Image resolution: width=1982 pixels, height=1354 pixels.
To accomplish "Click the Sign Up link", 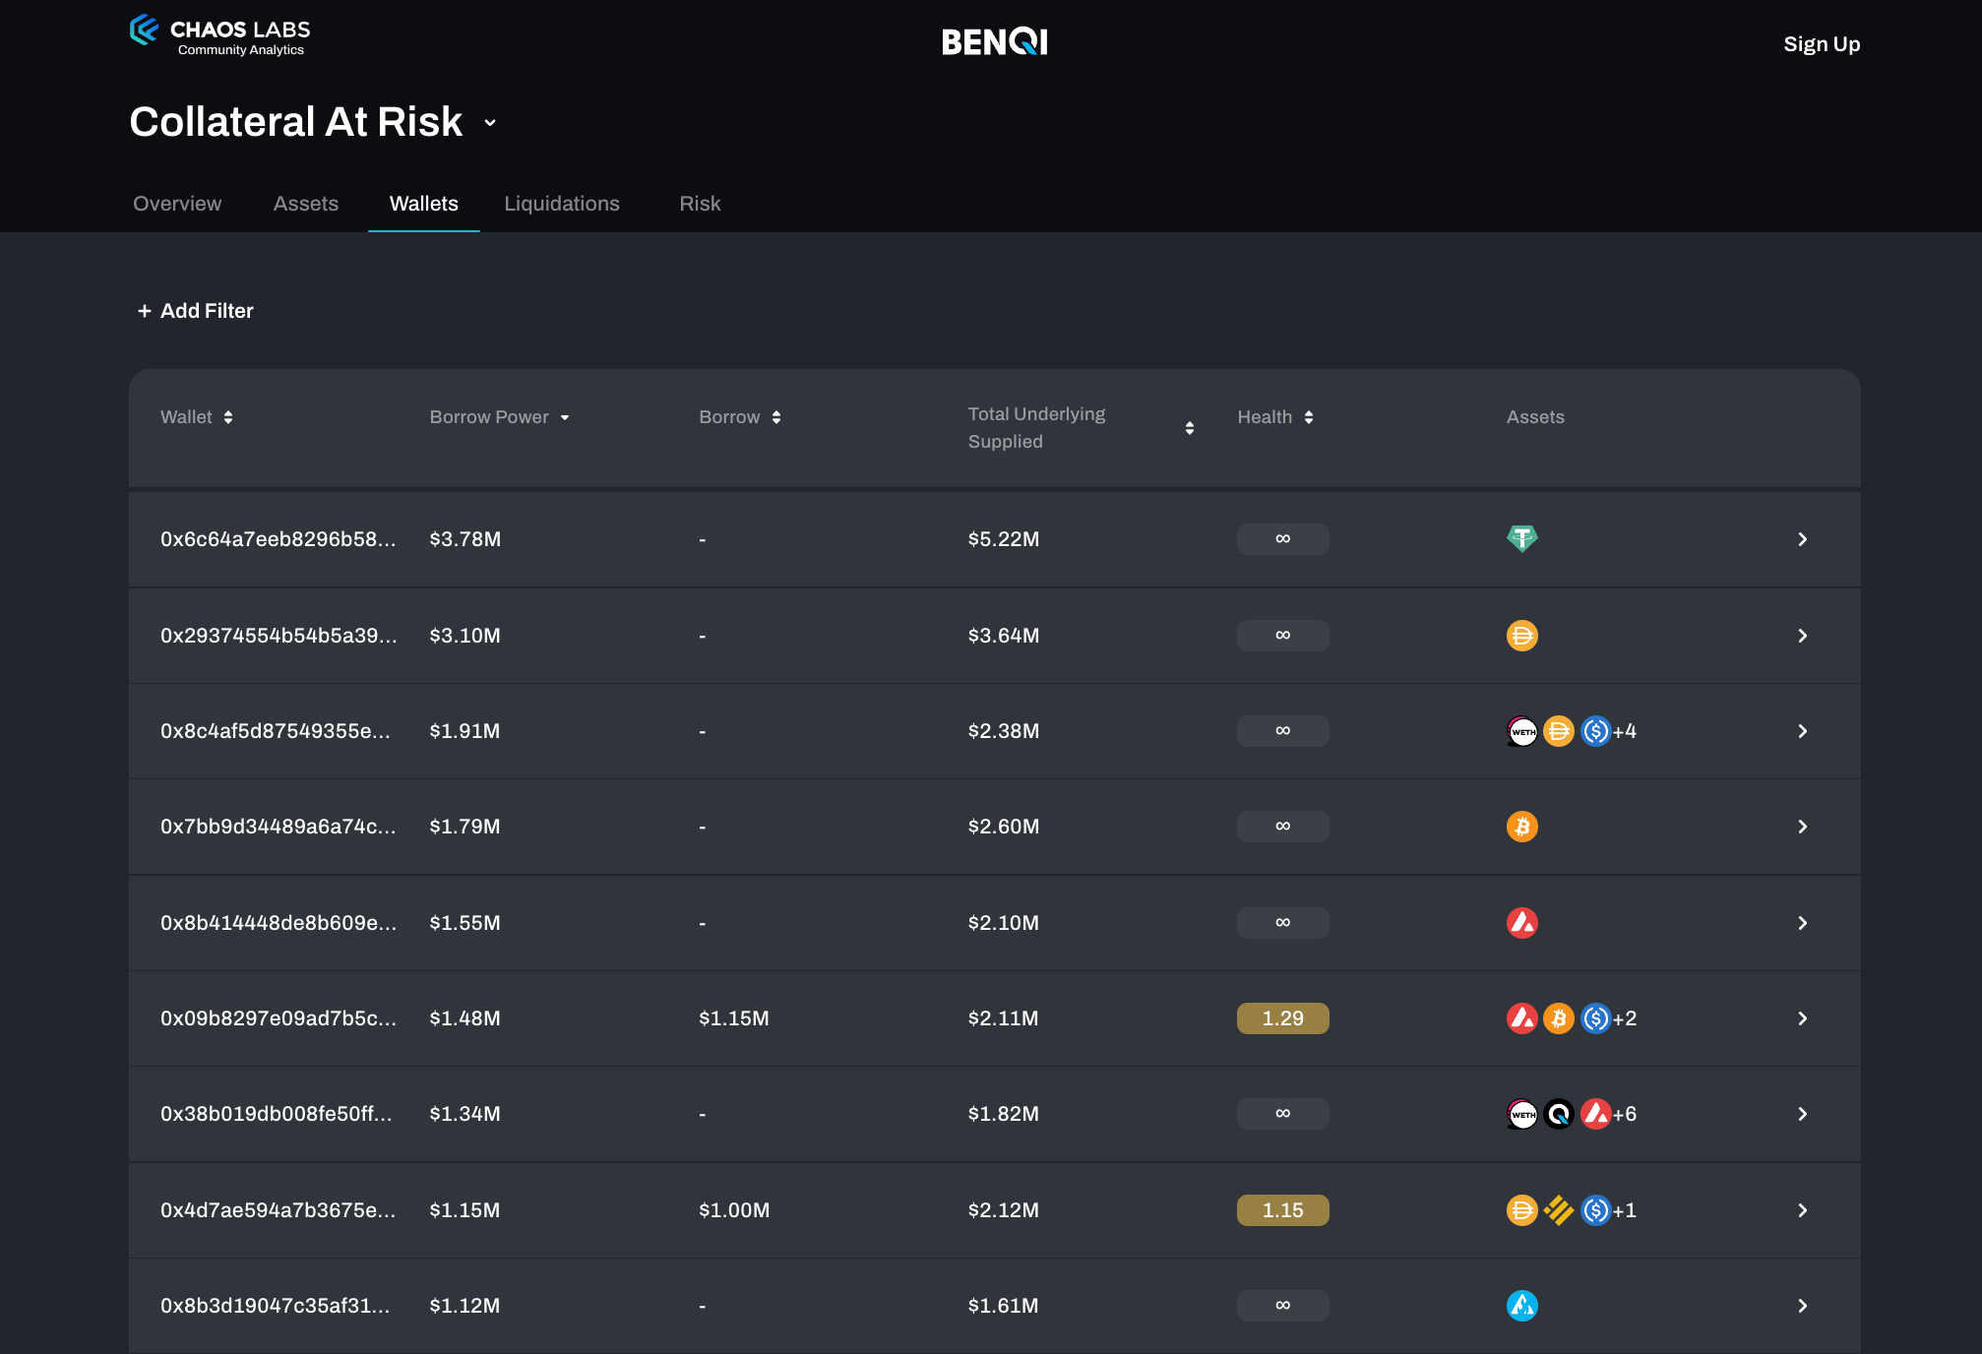I will point(1822,44).
